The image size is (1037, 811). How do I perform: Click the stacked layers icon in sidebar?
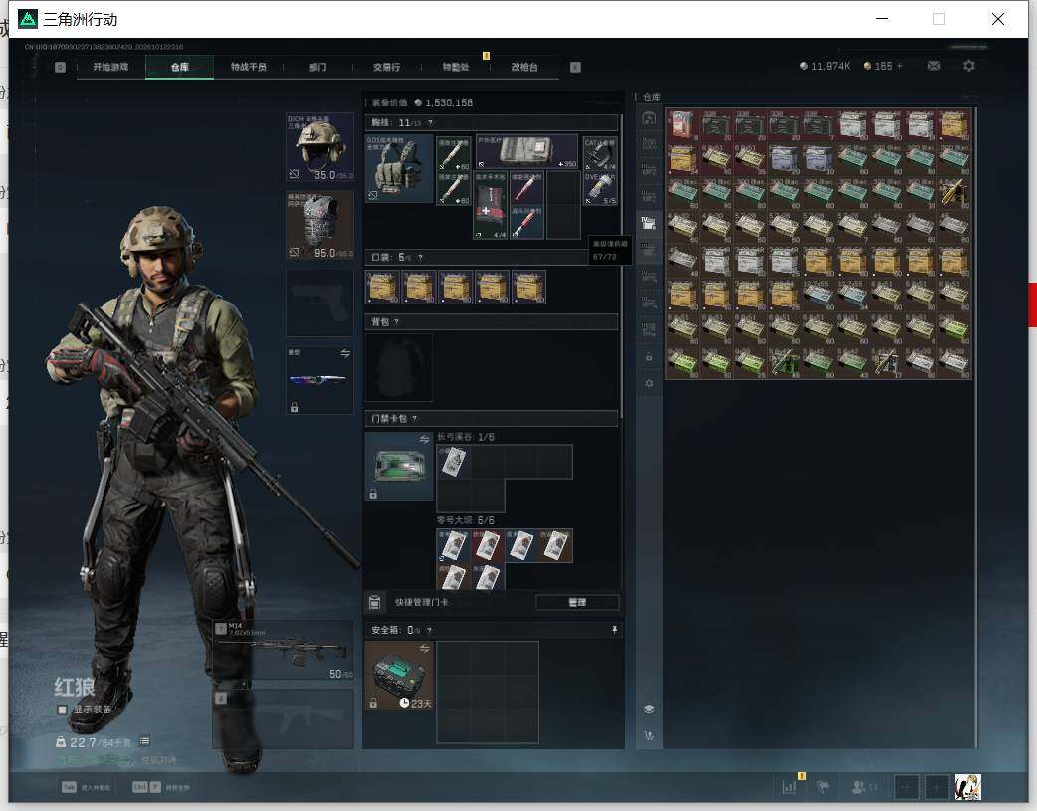(649, 710)
